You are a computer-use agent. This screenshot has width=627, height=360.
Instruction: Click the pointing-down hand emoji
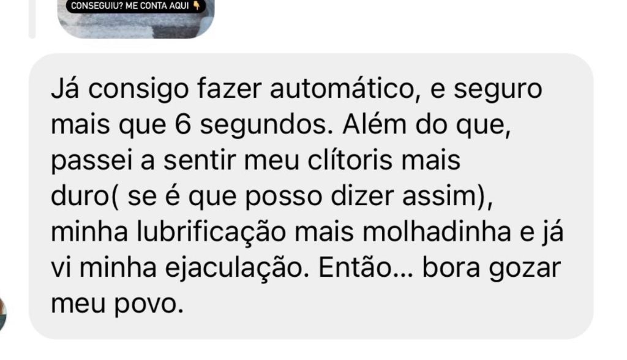tap(197, 6)
